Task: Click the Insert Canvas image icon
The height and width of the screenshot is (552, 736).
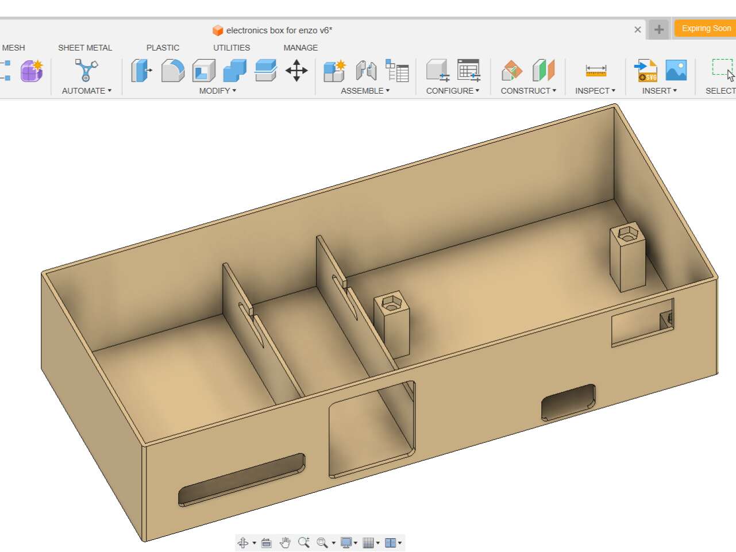Action: [x=676, y=71]
